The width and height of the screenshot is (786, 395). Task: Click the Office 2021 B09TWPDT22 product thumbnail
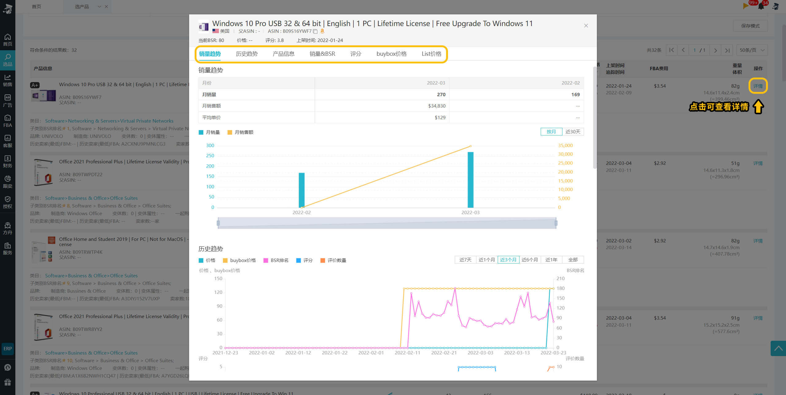click(x=44, y=173)
